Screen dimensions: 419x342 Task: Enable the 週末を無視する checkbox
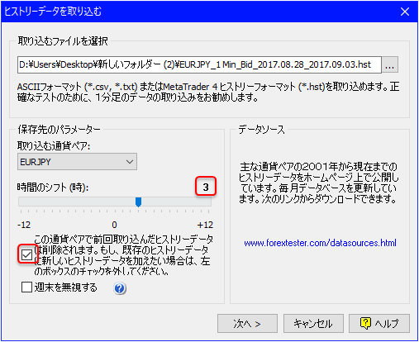click(26, 287)
